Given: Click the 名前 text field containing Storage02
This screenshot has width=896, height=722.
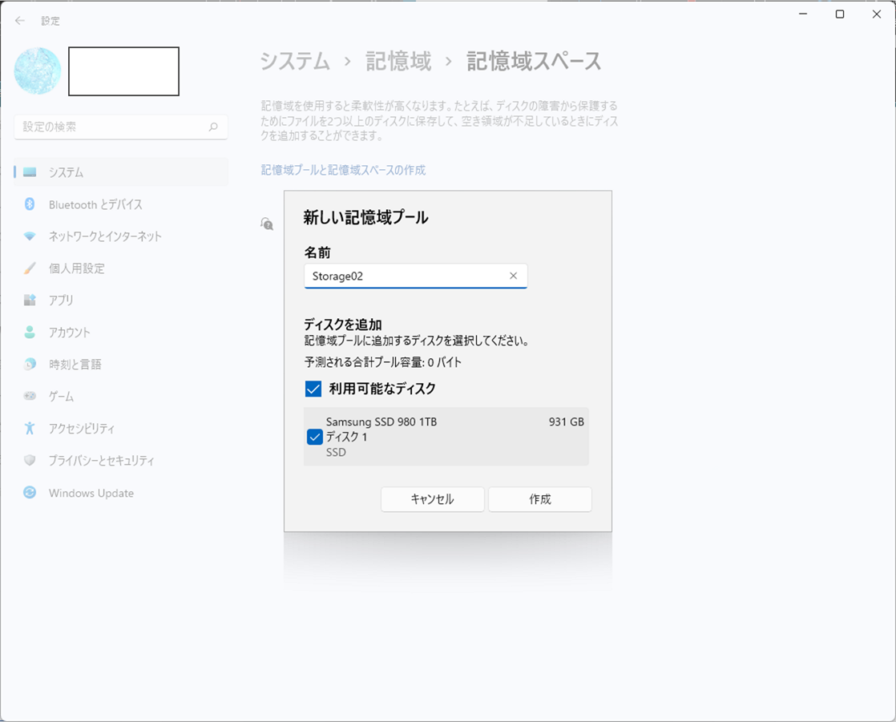Looking at the screenshot, I should [405, 276].
